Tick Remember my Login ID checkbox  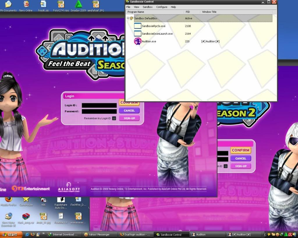(114, 118)
